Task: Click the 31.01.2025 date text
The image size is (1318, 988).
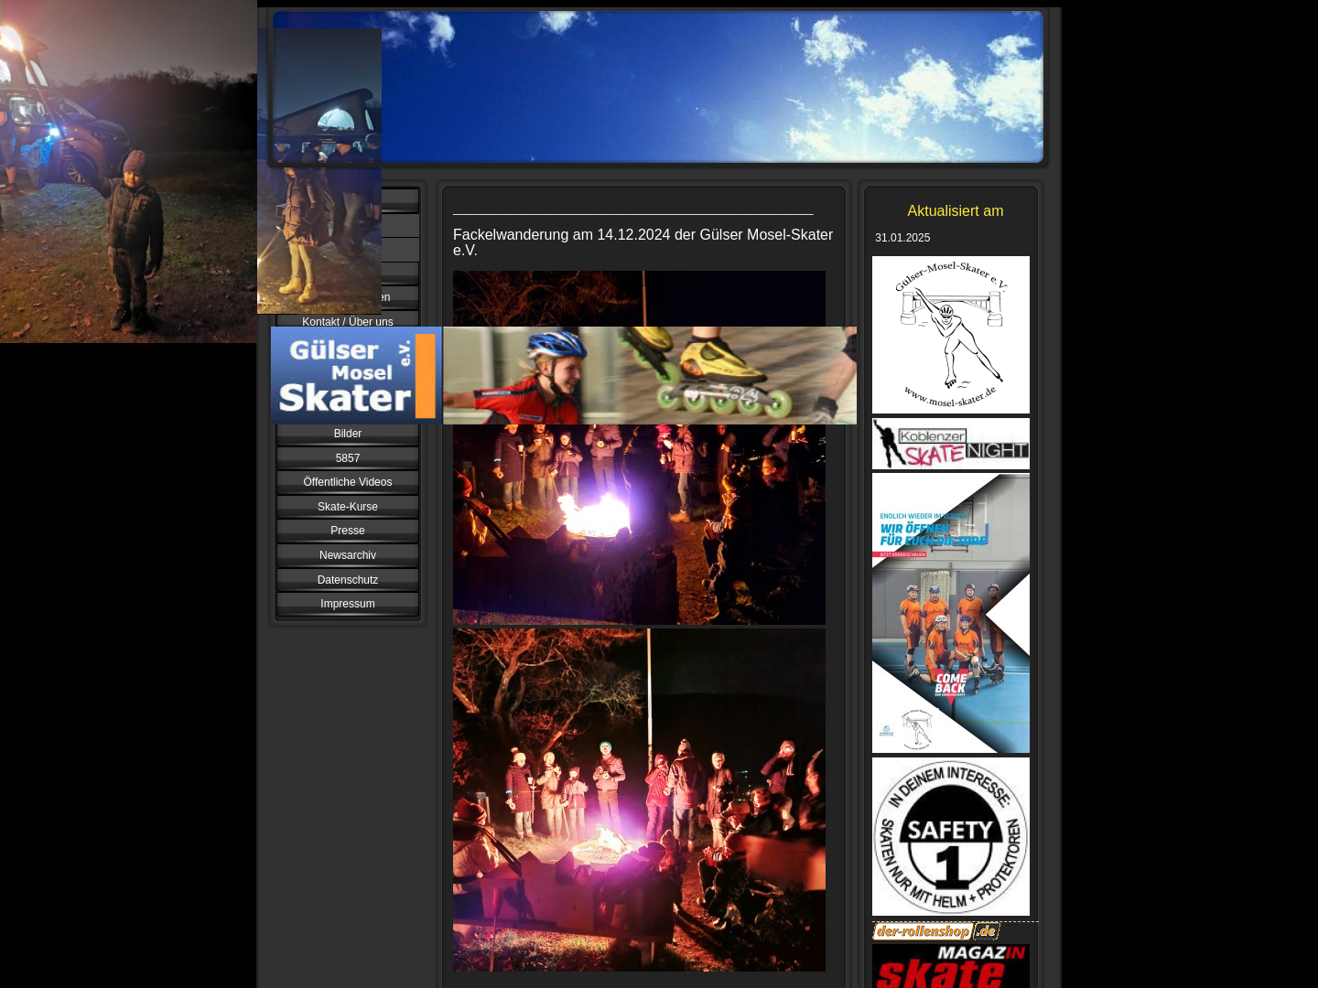Action: 902,238
